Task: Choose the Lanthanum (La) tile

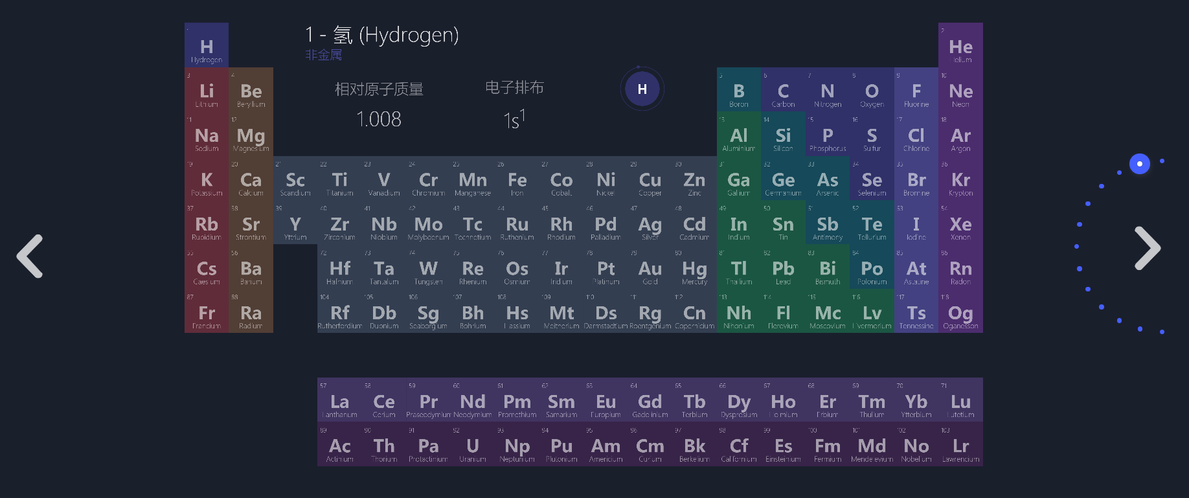Action: (x=340, y=400)
